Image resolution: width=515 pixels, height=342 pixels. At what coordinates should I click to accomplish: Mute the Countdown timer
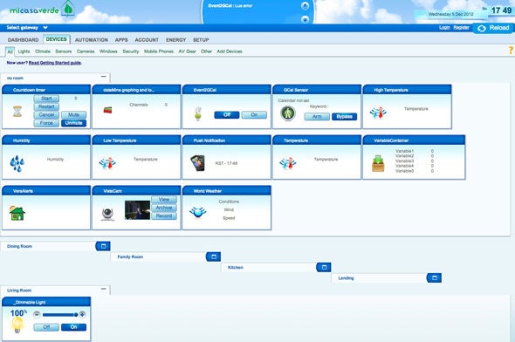pos(74,115)
